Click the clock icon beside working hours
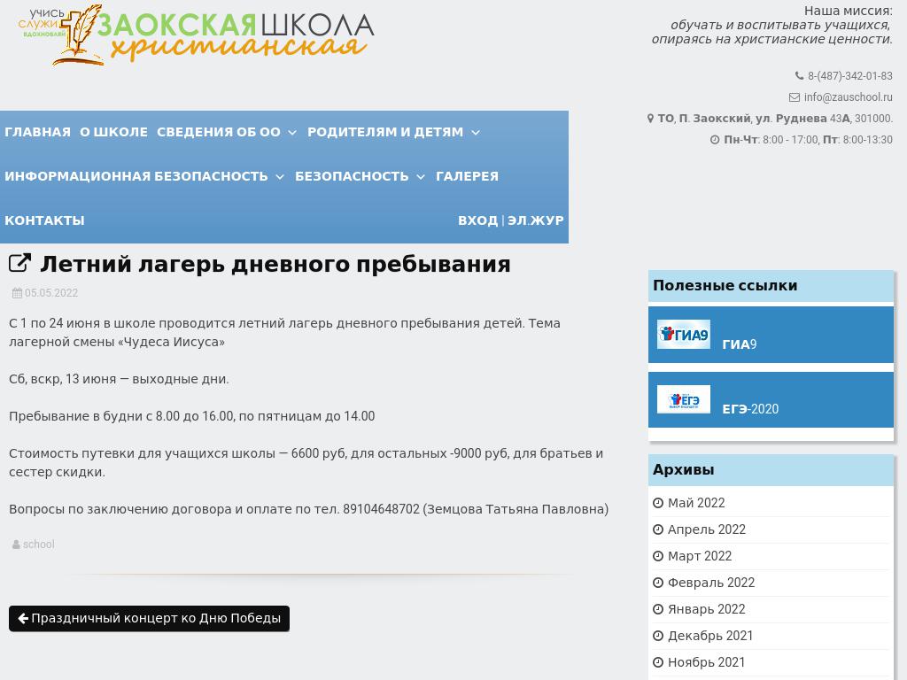Image resolution: width=907 pixels, height=680 pixels. click(x=715, y=140)
